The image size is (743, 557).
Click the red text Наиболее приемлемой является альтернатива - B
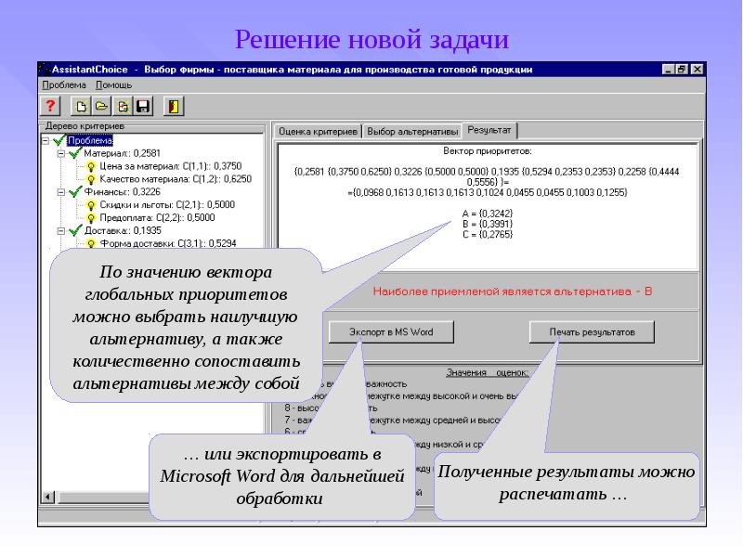513,291
